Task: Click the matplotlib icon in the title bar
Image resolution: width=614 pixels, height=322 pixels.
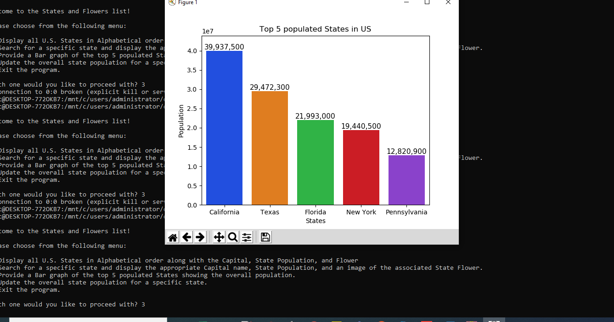Action: click(172, 2)
